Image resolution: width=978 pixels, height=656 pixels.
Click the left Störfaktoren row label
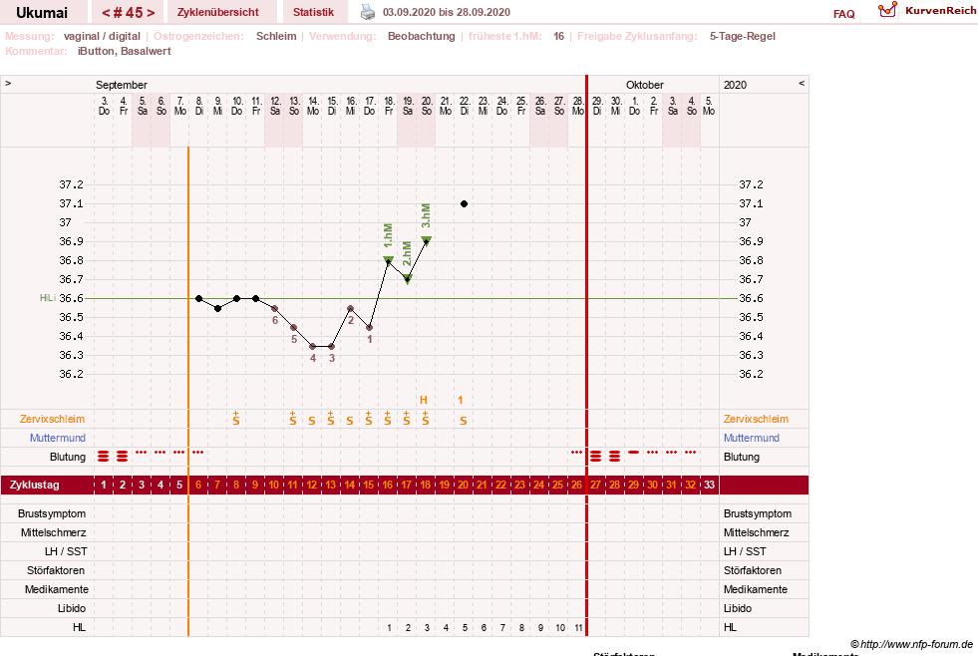click(x=55, y=570)
